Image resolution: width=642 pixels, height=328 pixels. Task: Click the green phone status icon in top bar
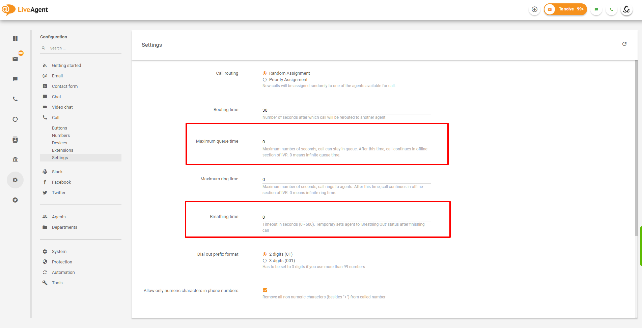[612, 9]
